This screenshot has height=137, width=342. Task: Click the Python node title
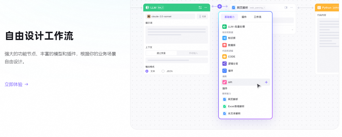(327, 8)
